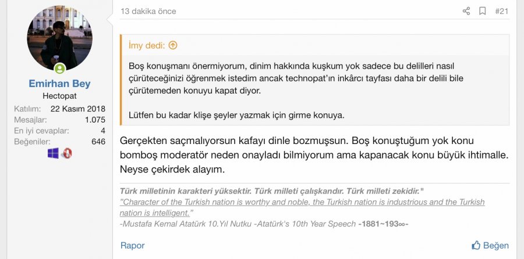
Task: Click the message count 1.075
Action: tap(94, 120)
